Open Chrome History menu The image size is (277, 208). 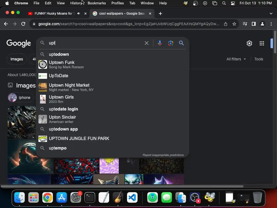[76, 3]
